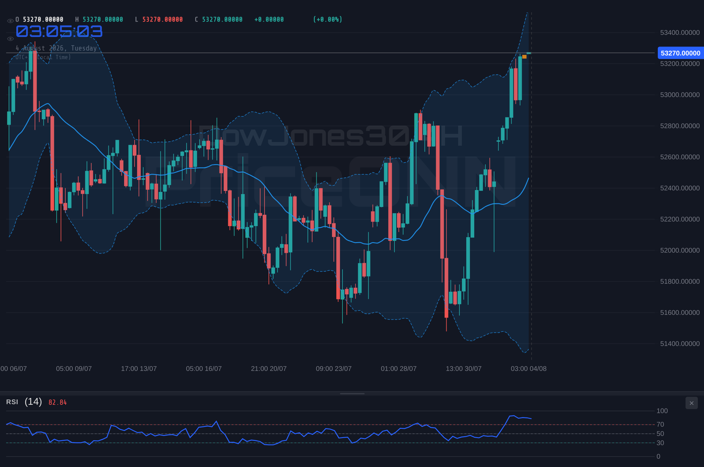Click the 13:00 30/07 time axis label

pos(464,369)
